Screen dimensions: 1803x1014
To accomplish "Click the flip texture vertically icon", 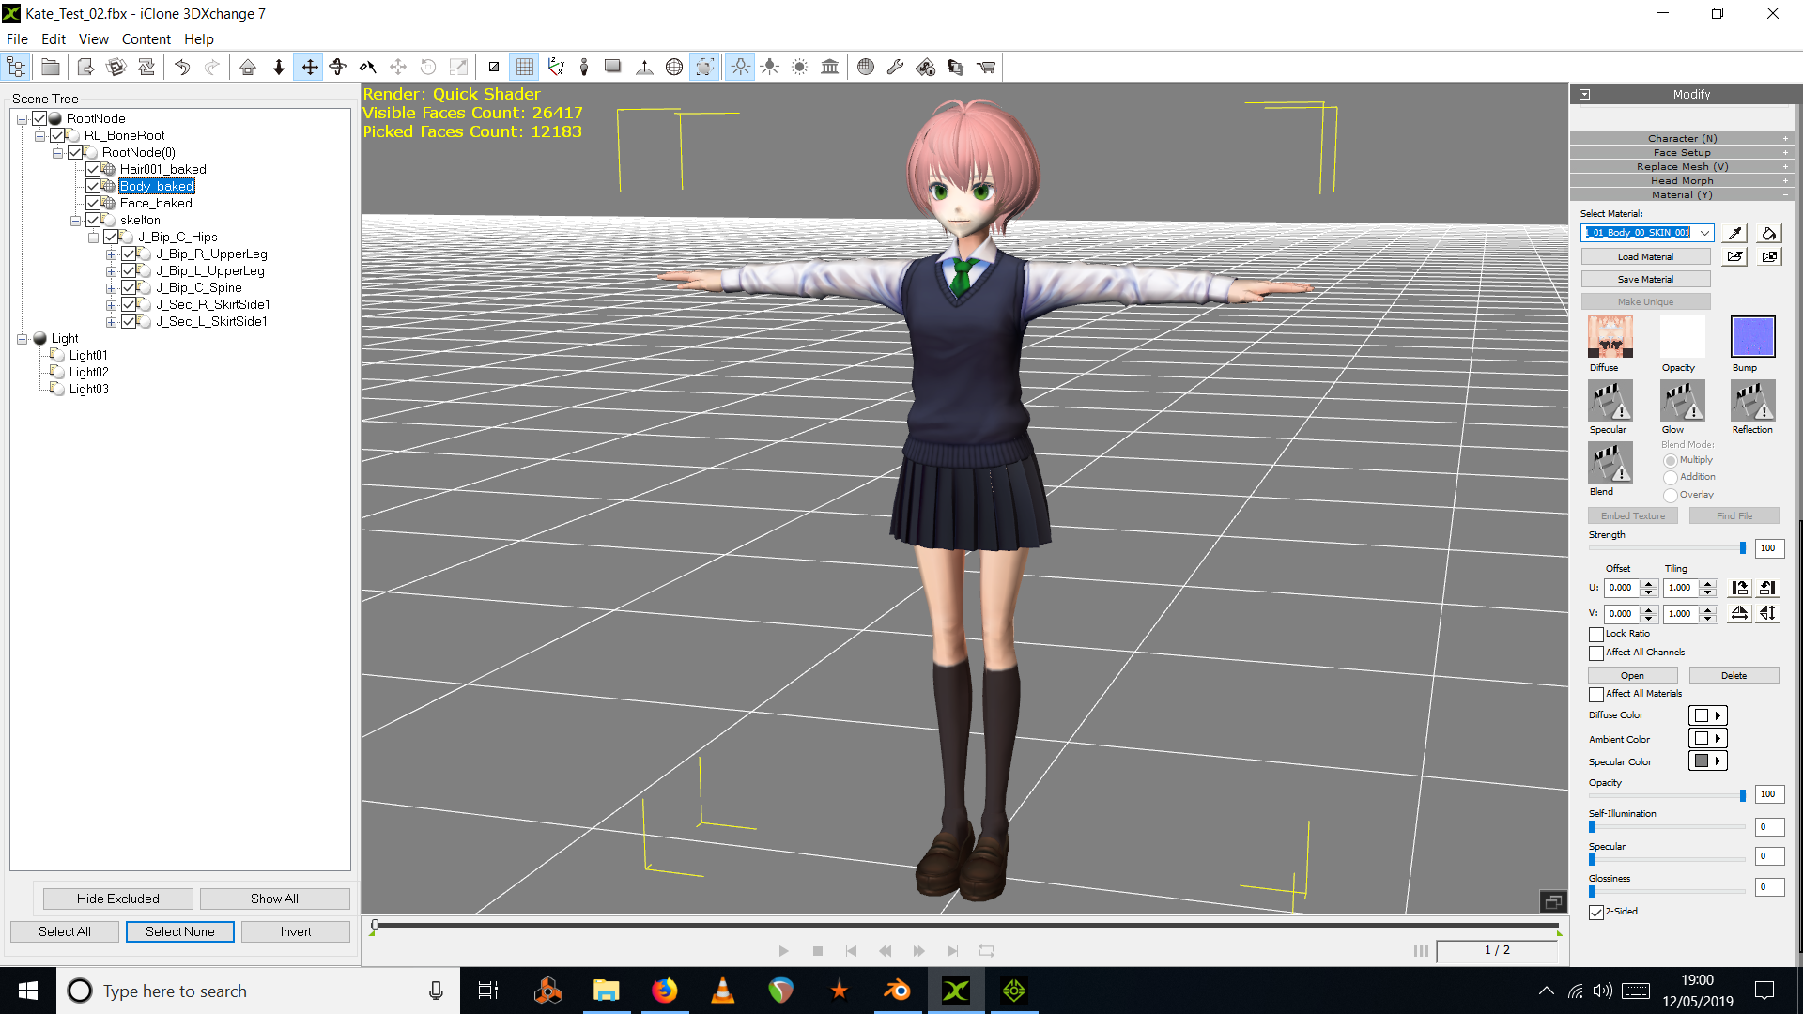I will (x=1768, y=613).
